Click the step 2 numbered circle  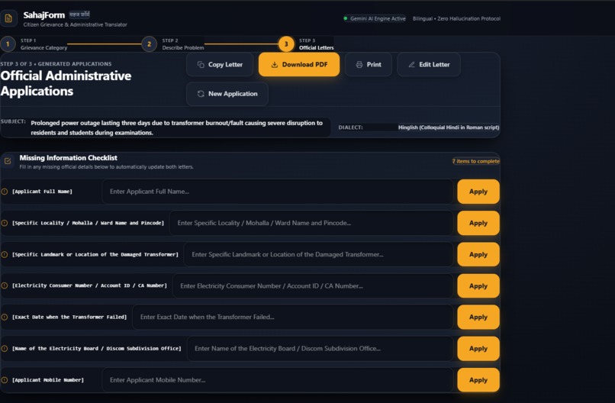pyautogui.click(x=149, y=44)
